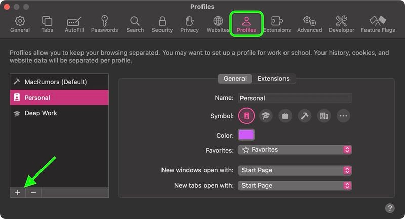
Task: Open the Developer settings pane
Action: (341, 24)
